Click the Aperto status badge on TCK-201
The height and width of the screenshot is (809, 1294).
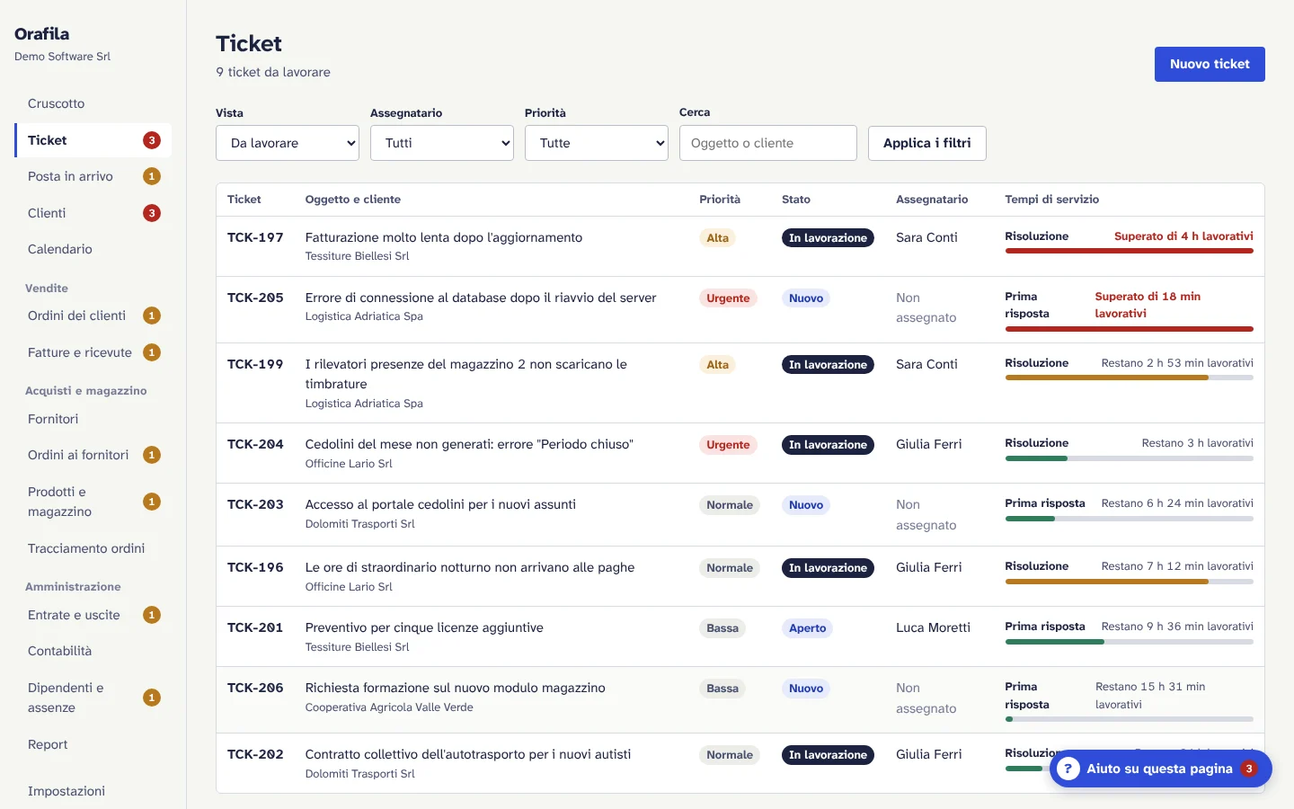pyautogui.click(x=807, y=628)
